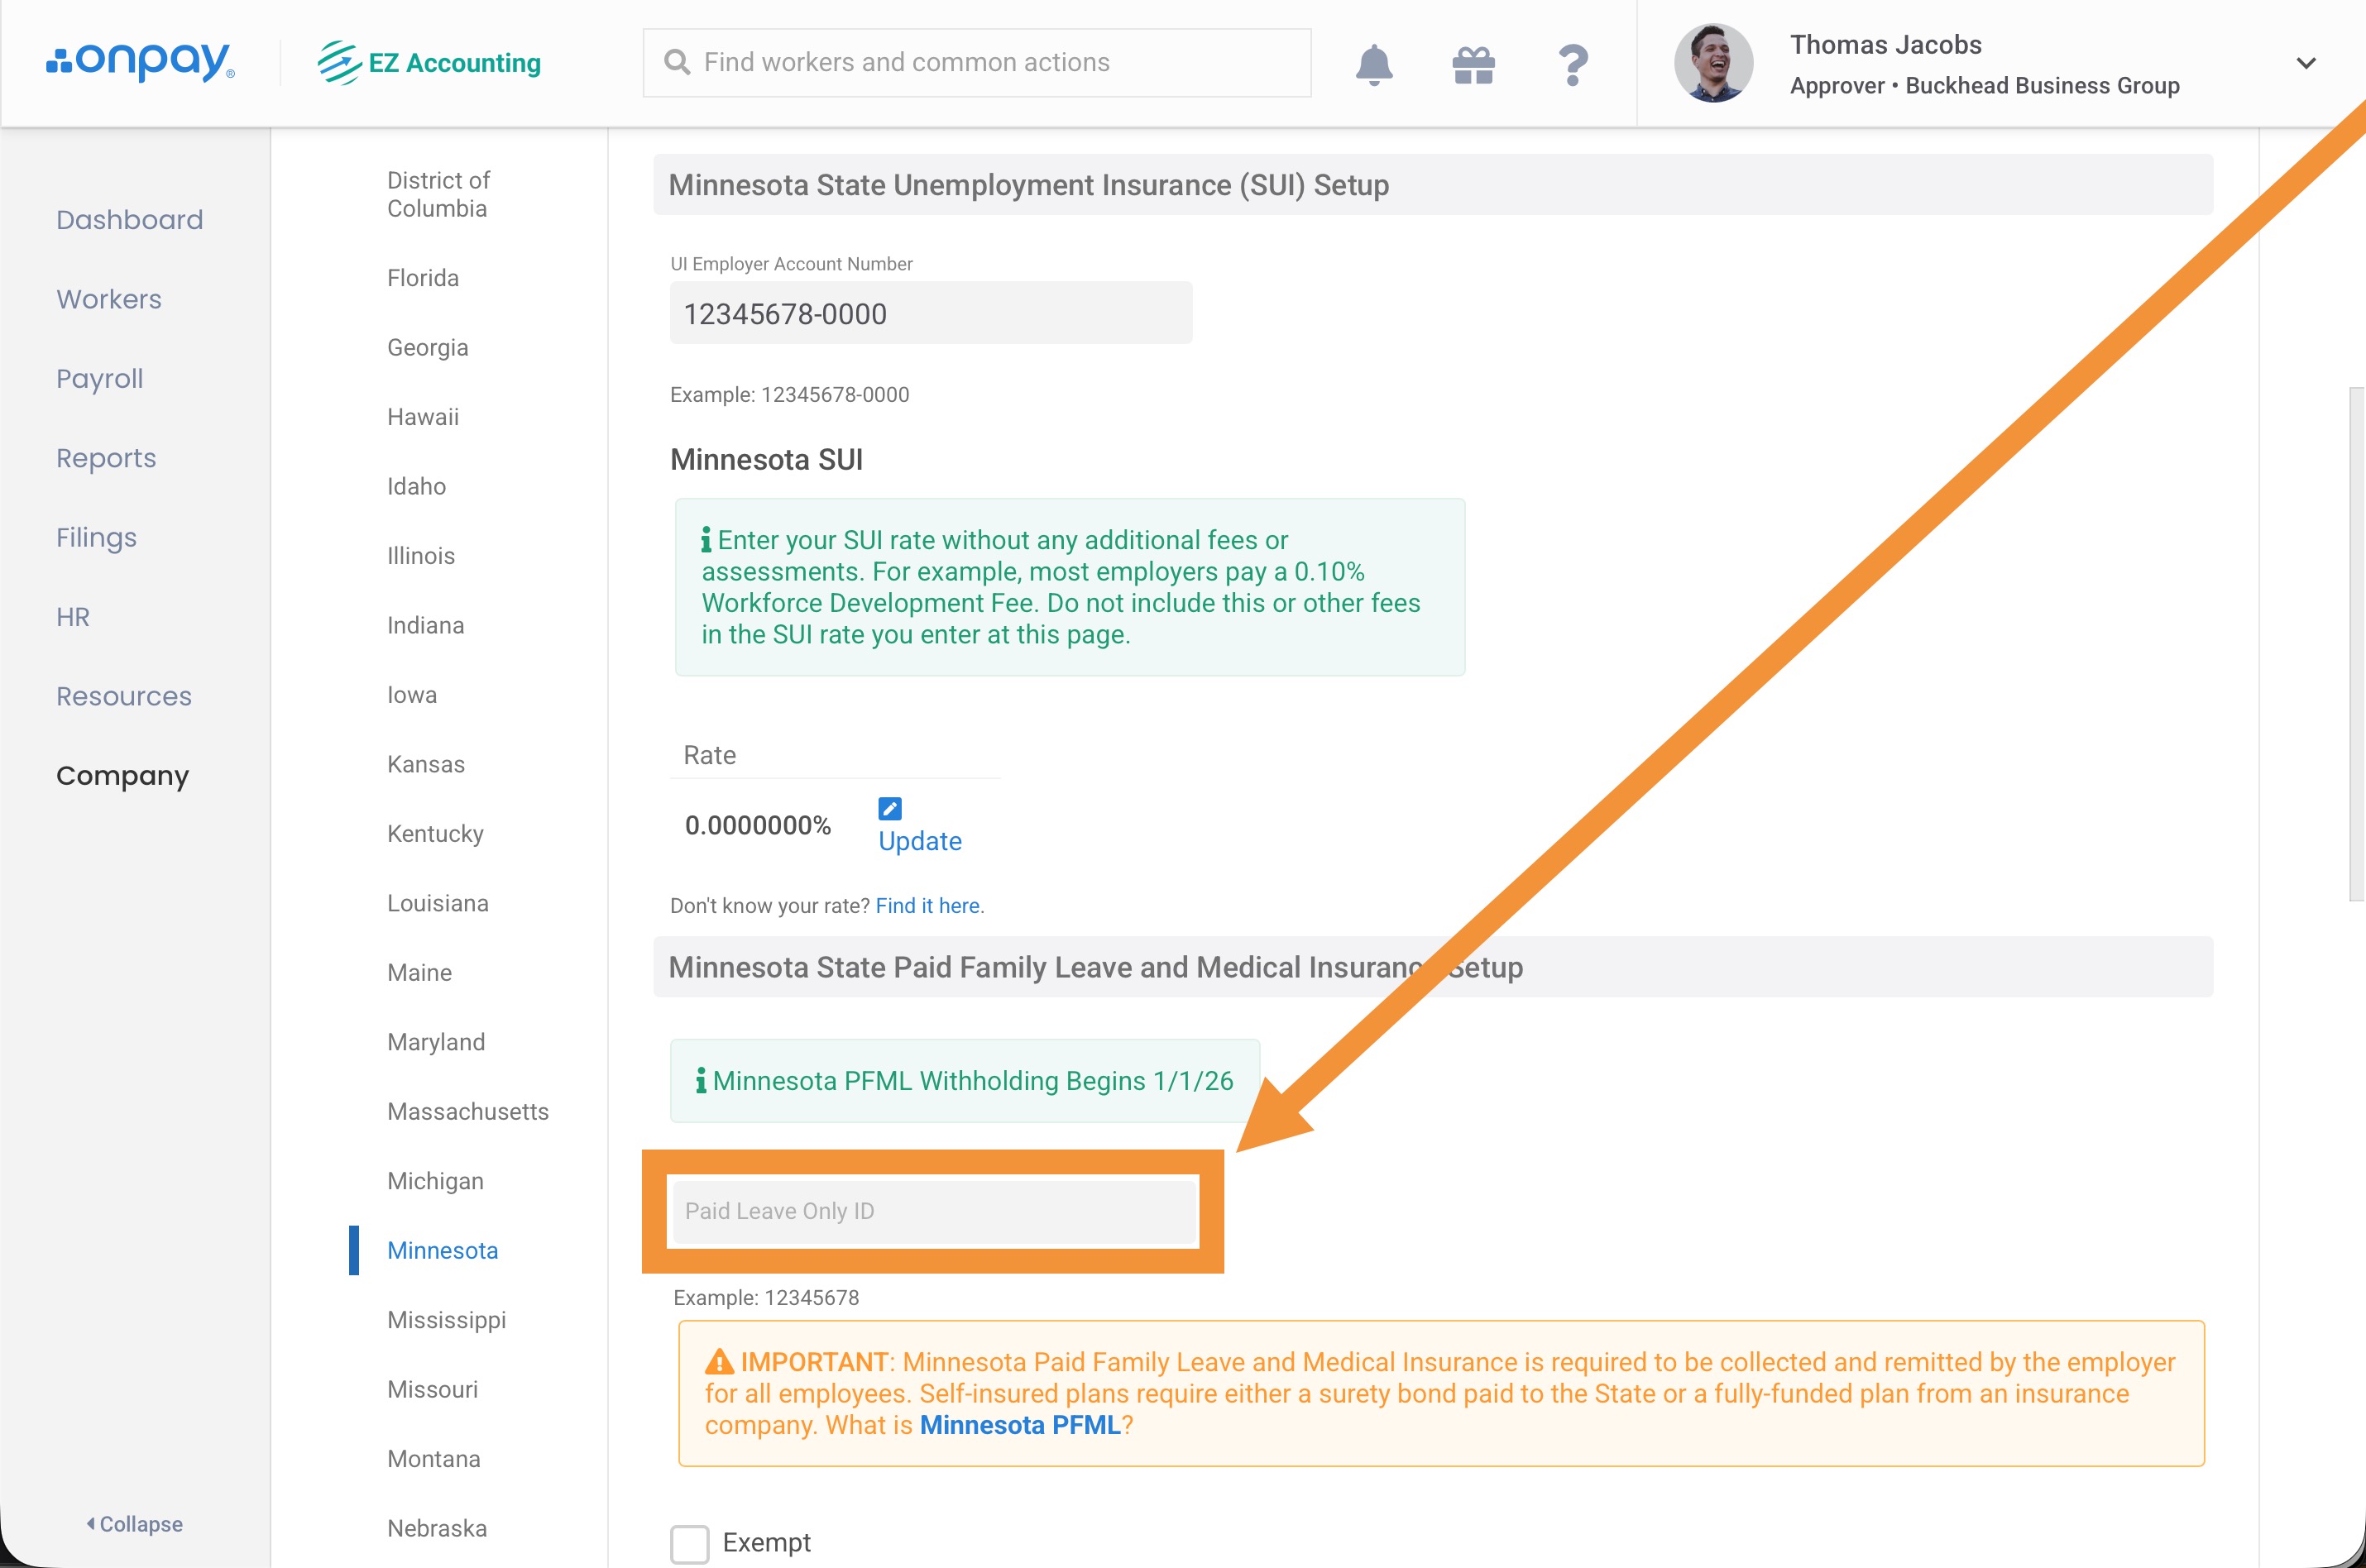The image size is (2366, 1568).
Task: Click the notifications bell icon
Action: 1373,64
